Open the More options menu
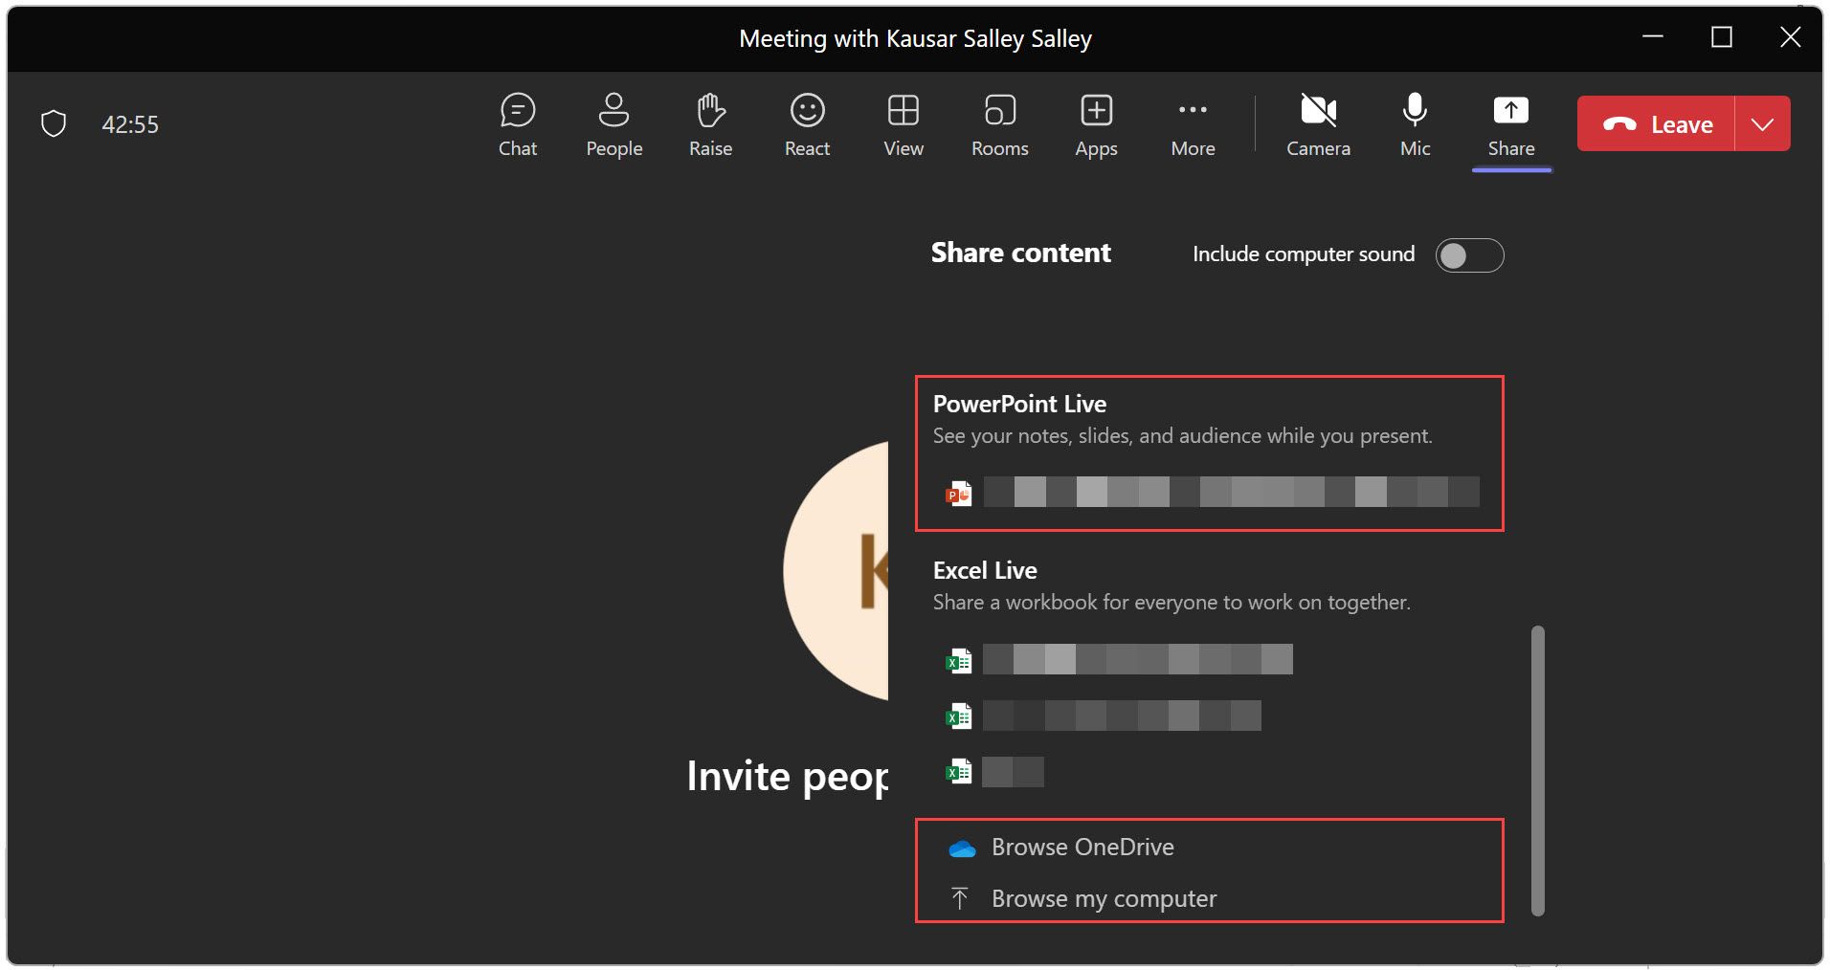This screenshot has width=1830, height=970. 1193,123
